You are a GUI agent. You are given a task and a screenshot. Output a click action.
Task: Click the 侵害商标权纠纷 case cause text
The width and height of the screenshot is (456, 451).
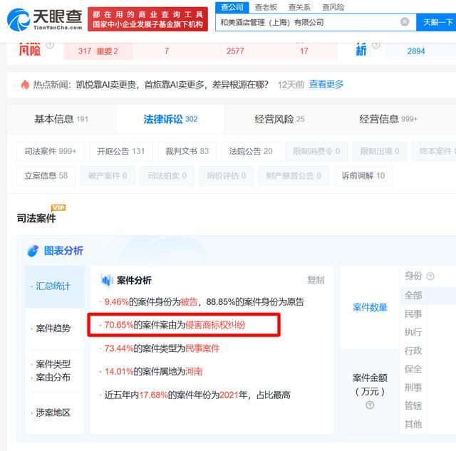click(215, 324)
